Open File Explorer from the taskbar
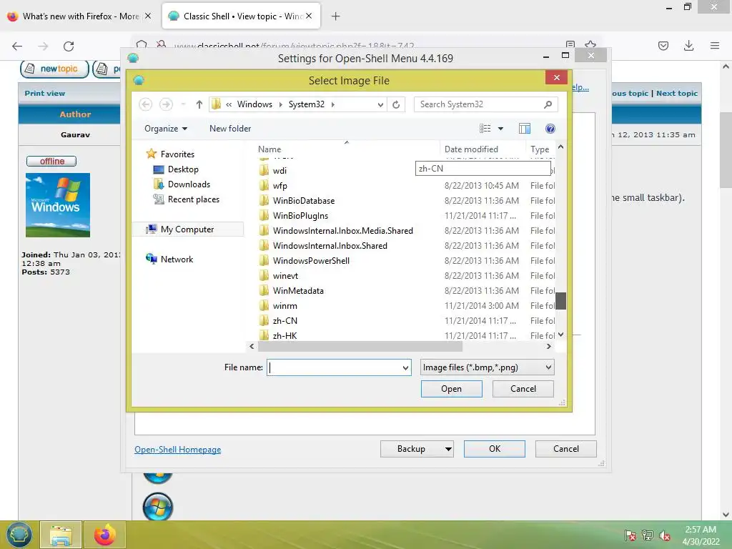Image resolution: width=732 pixels, height=549 pixels. [x=61, y=535]
